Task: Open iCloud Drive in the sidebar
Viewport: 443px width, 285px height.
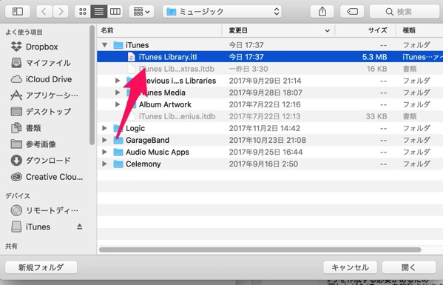Action: coord(41,79)
